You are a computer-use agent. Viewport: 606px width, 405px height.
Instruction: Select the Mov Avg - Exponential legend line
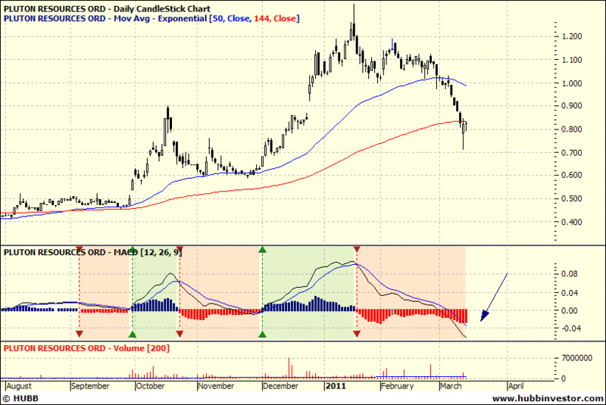[151, 18]
